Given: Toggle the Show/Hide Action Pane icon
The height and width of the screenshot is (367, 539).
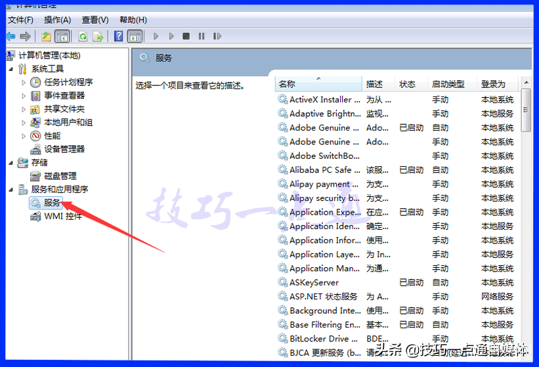Looking at the screenshot, I should [x=135, y=36].
